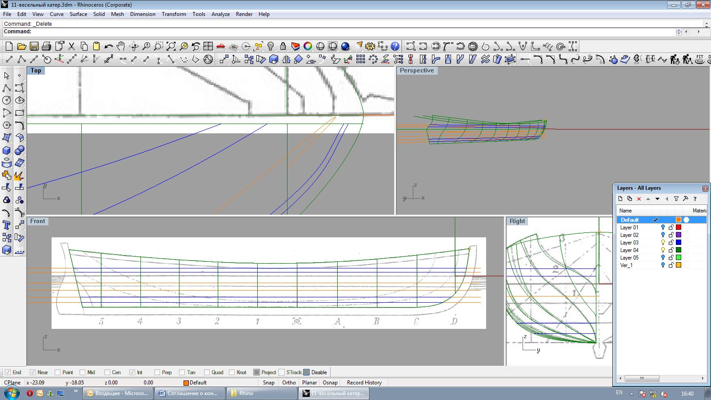Toggle Ortho in the status bar
Screen dimensions: 711x400
tap(289, 383)
